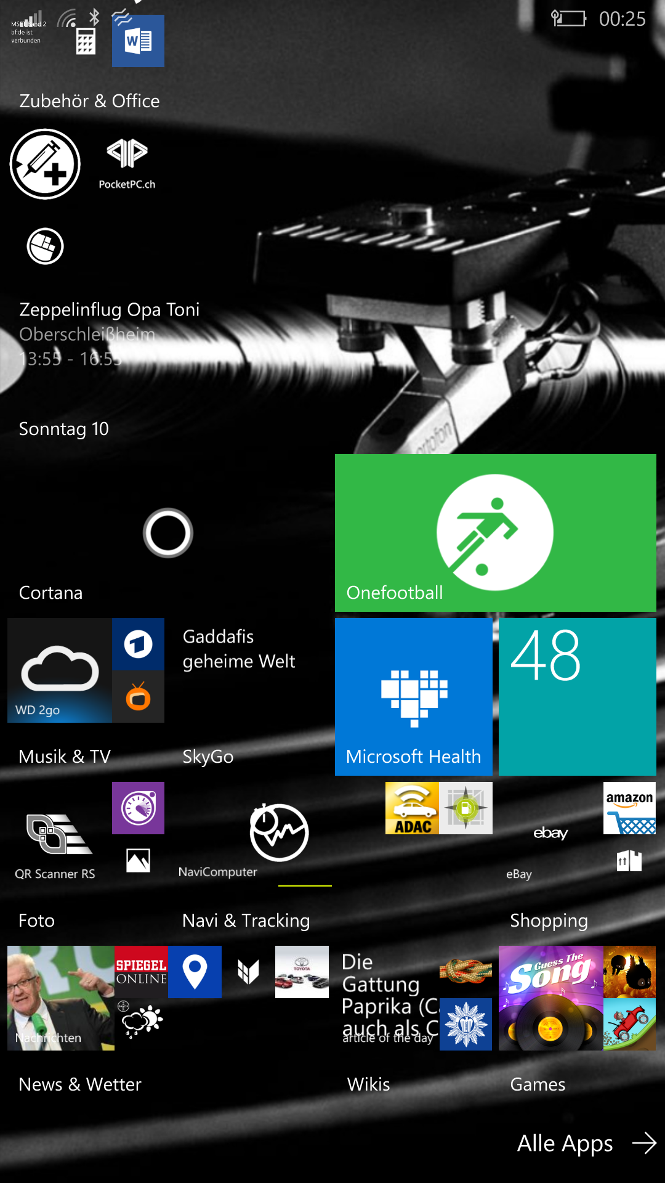Open the ADAC app tile
The width and height of the screenshot is (665, 1183).
pyautogui.click(x=413, y=808)
